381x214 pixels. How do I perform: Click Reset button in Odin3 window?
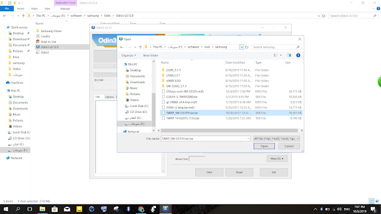239,172
